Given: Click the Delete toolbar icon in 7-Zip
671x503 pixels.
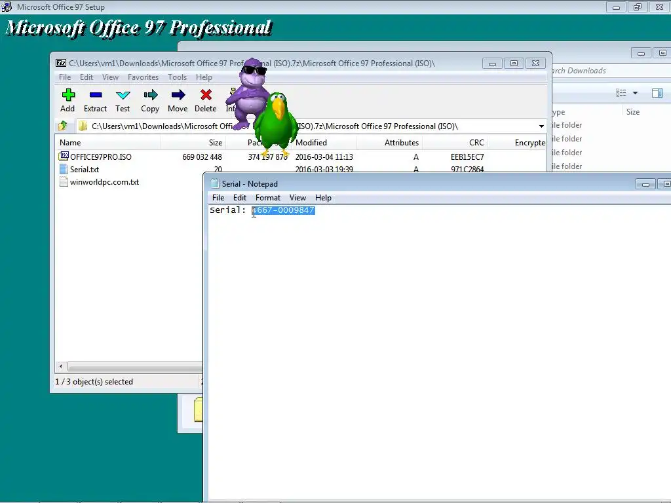Looking at the screenshot, I should point(206,94).
